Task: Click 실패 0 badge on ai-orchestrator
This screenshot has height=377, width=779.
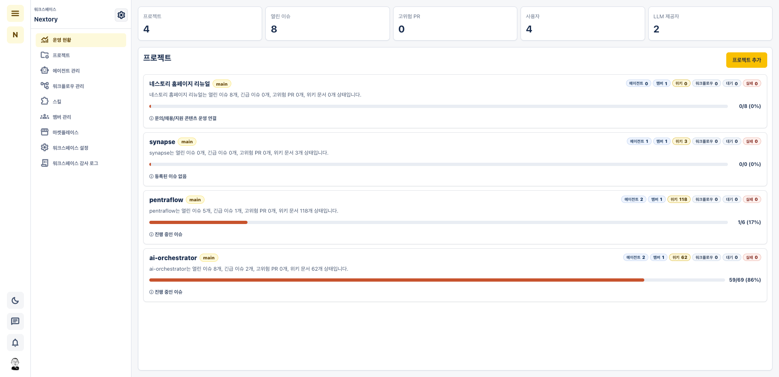Action: (x=752, y=257)
